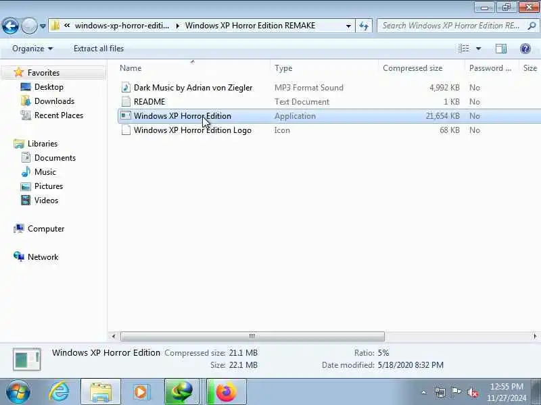Open the Help question mark icon

[x=525, y=49]
